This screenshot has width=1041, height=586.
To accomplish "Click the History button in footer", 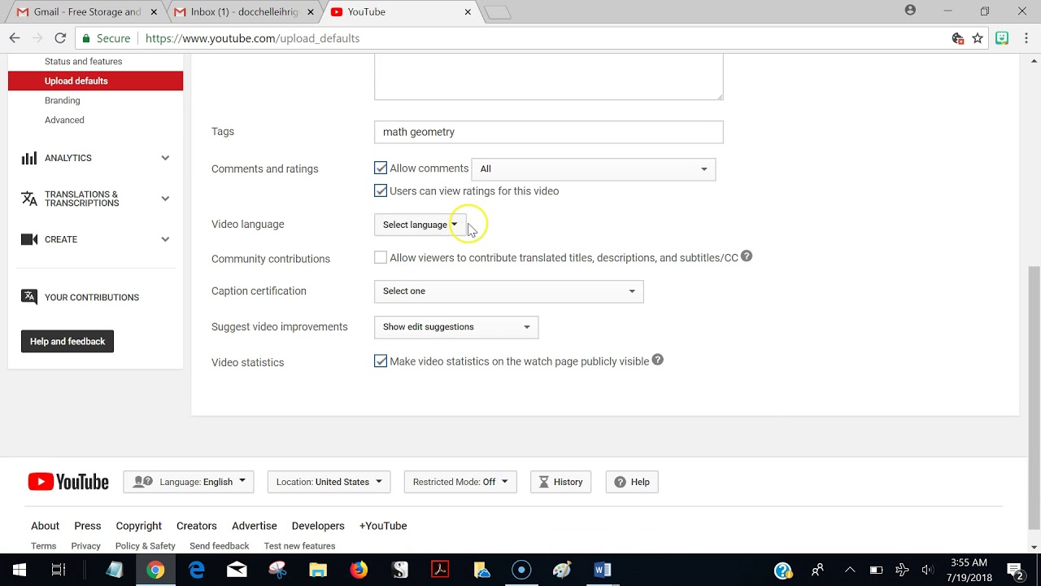I will [561, 482].
